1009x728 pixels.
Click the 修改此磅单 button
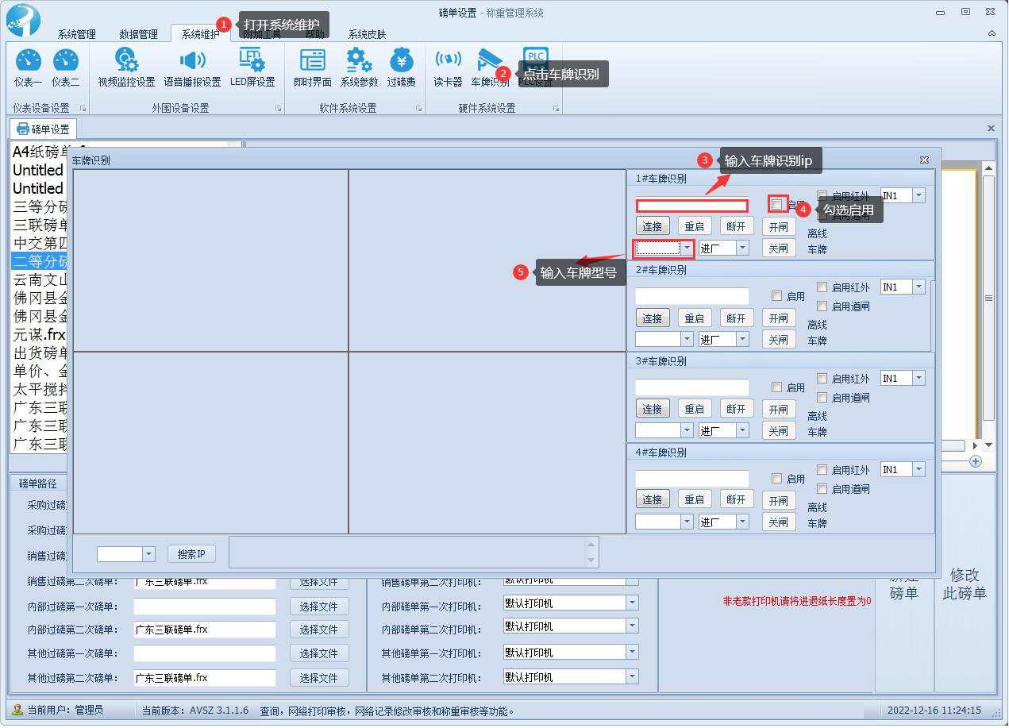point(965,584)
